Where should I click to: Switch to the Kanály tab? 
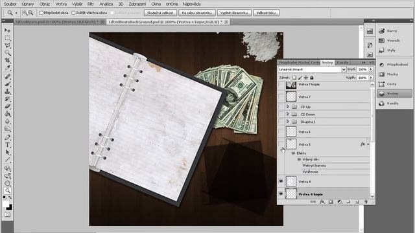click(342, 63)
